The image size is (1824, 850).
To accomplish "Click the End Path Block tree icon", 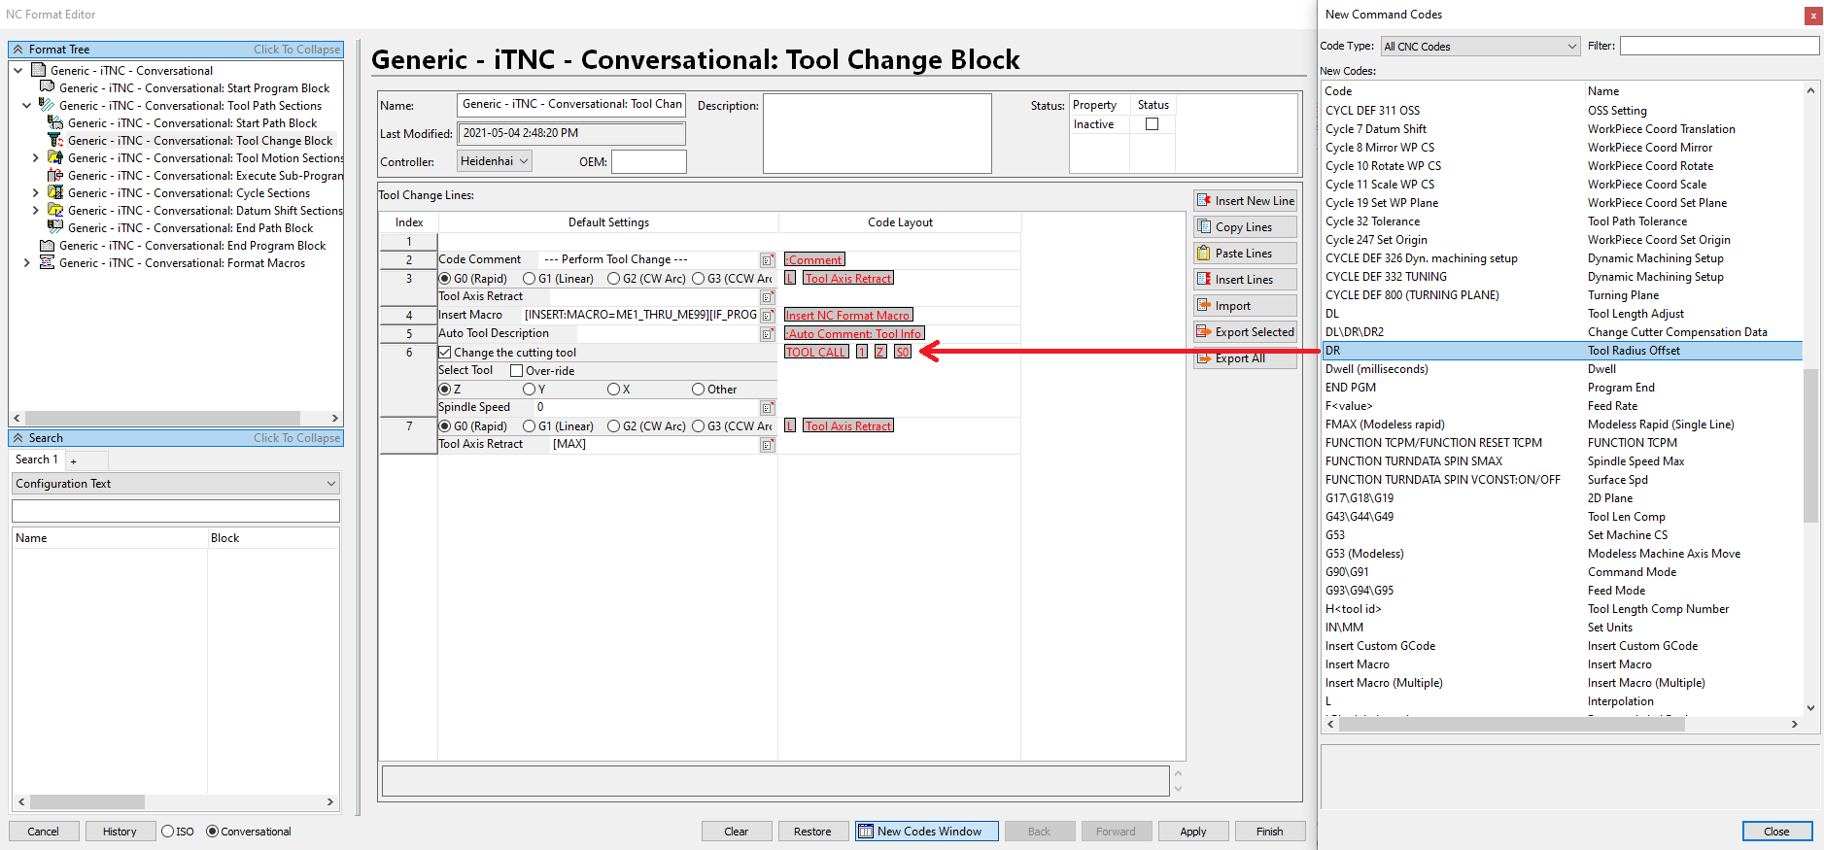I will (x=55, y=227).
